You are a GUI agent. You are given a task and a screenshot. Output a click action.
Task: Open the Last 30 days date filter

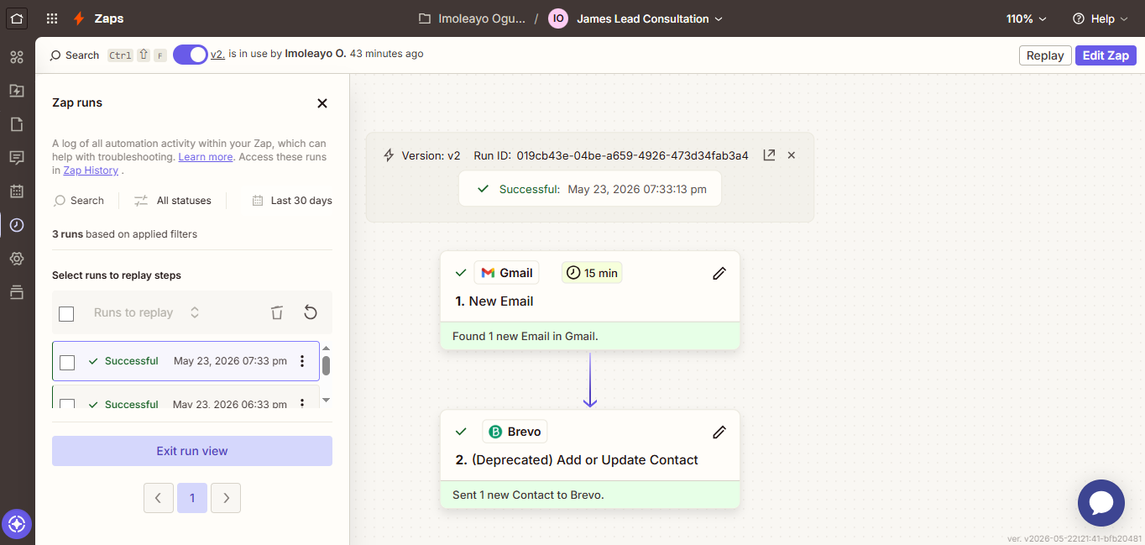(292, 201)
